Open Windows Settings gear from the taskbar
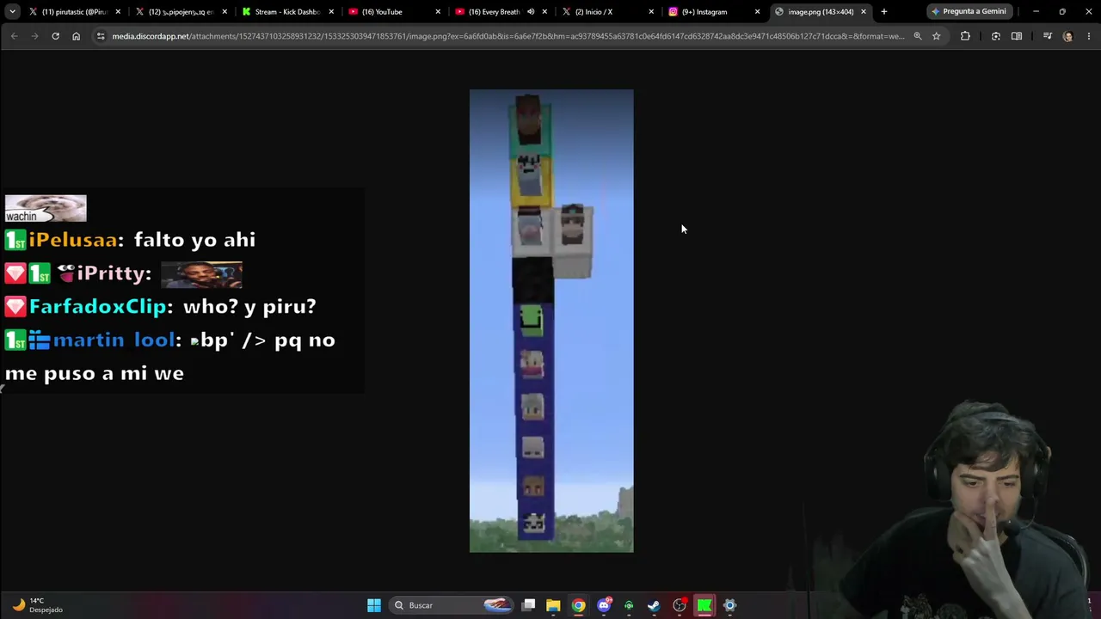The height and width of the screenshot is (619, 1101). 729,605
